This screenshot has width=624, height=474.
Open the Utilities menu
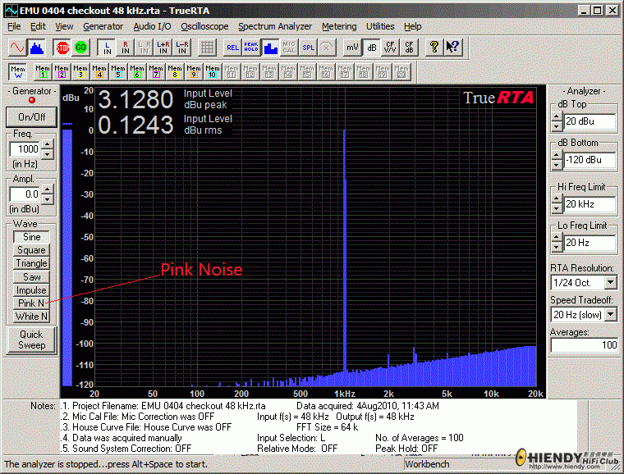tap(380, 26)
